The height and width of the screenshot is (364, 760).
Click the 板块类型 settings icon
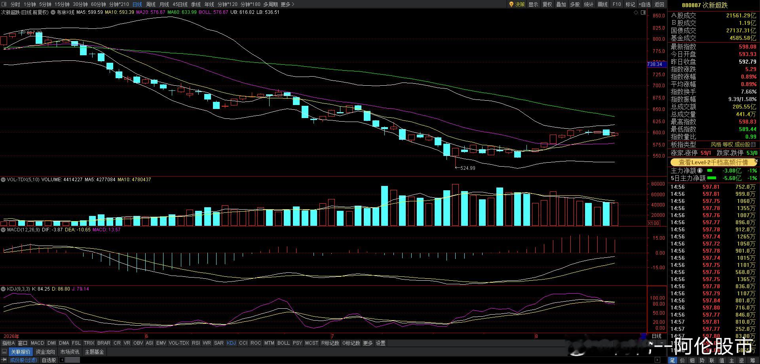pos(753,144)
